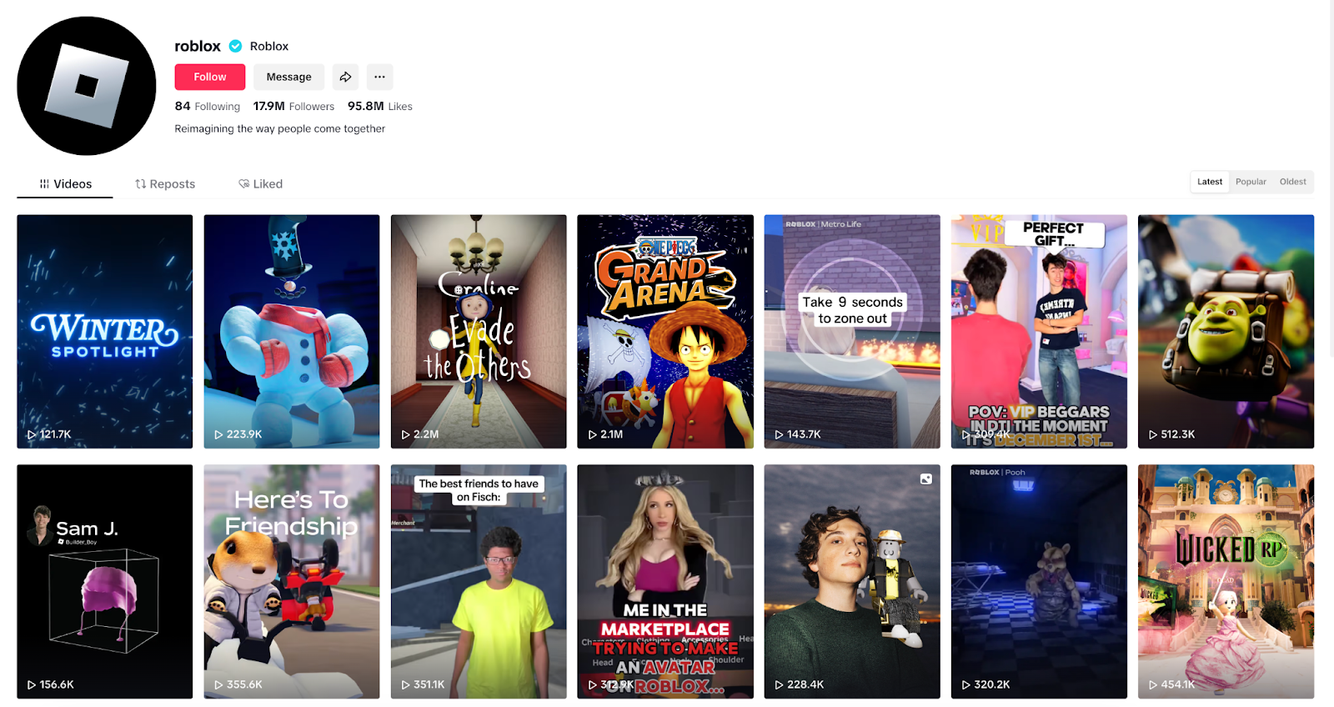Sort videos by Latest

[x=1210, y=182]
